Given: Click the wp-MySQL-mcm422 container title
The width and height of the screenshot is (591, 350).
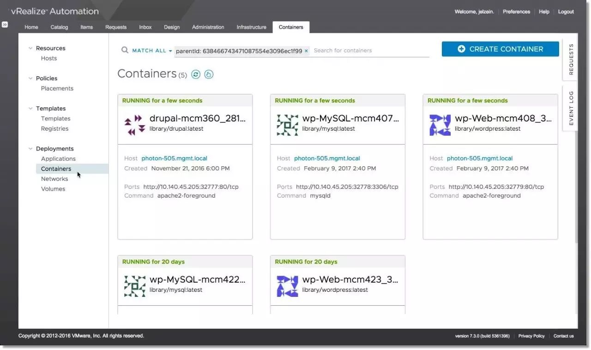Looking at the screenshot, I should (x=198, y=280).
